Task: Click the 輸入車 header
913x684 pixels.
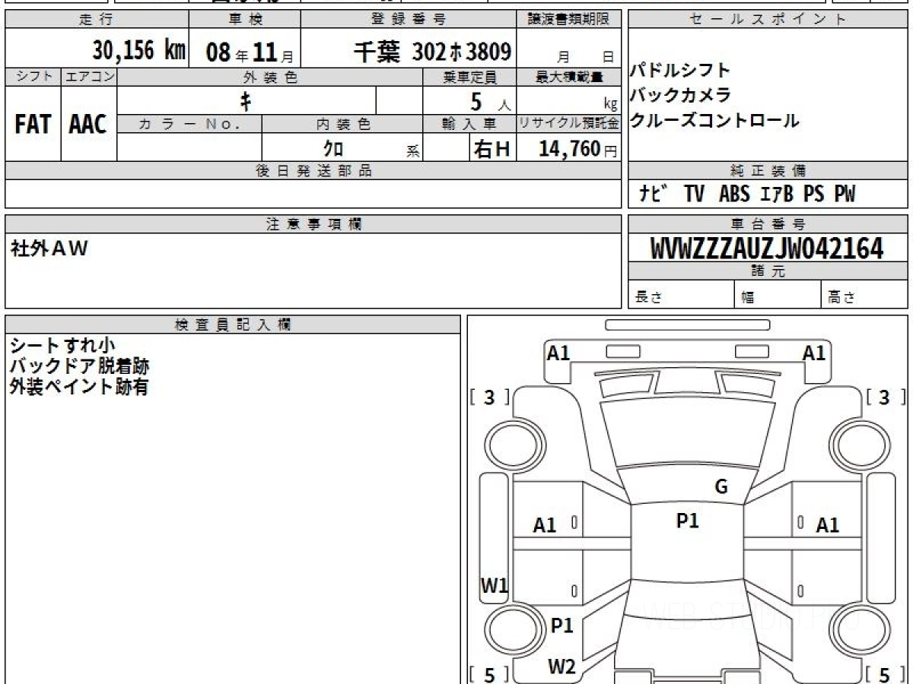Action: click(x=469, y=124)
